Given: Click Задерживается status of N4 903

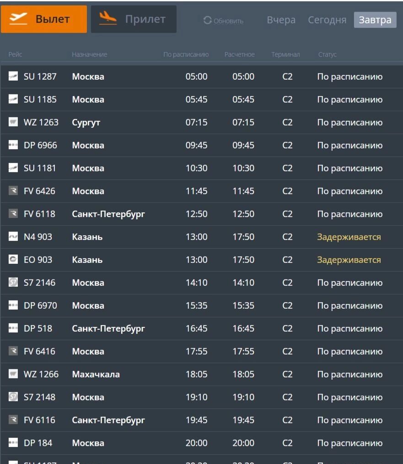Looking at the screenshot, I should 349,237.
